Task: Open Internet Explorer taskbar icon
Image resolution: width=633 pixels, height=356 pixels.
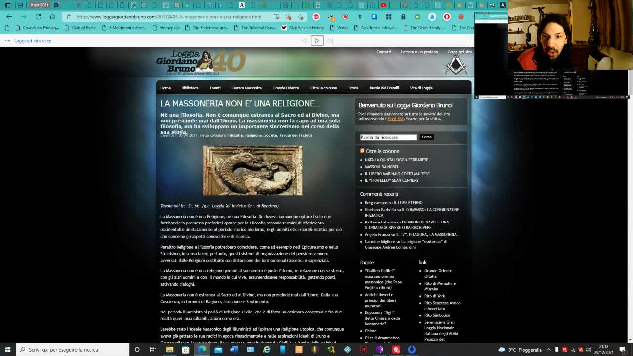Action: tap(267, 350)
